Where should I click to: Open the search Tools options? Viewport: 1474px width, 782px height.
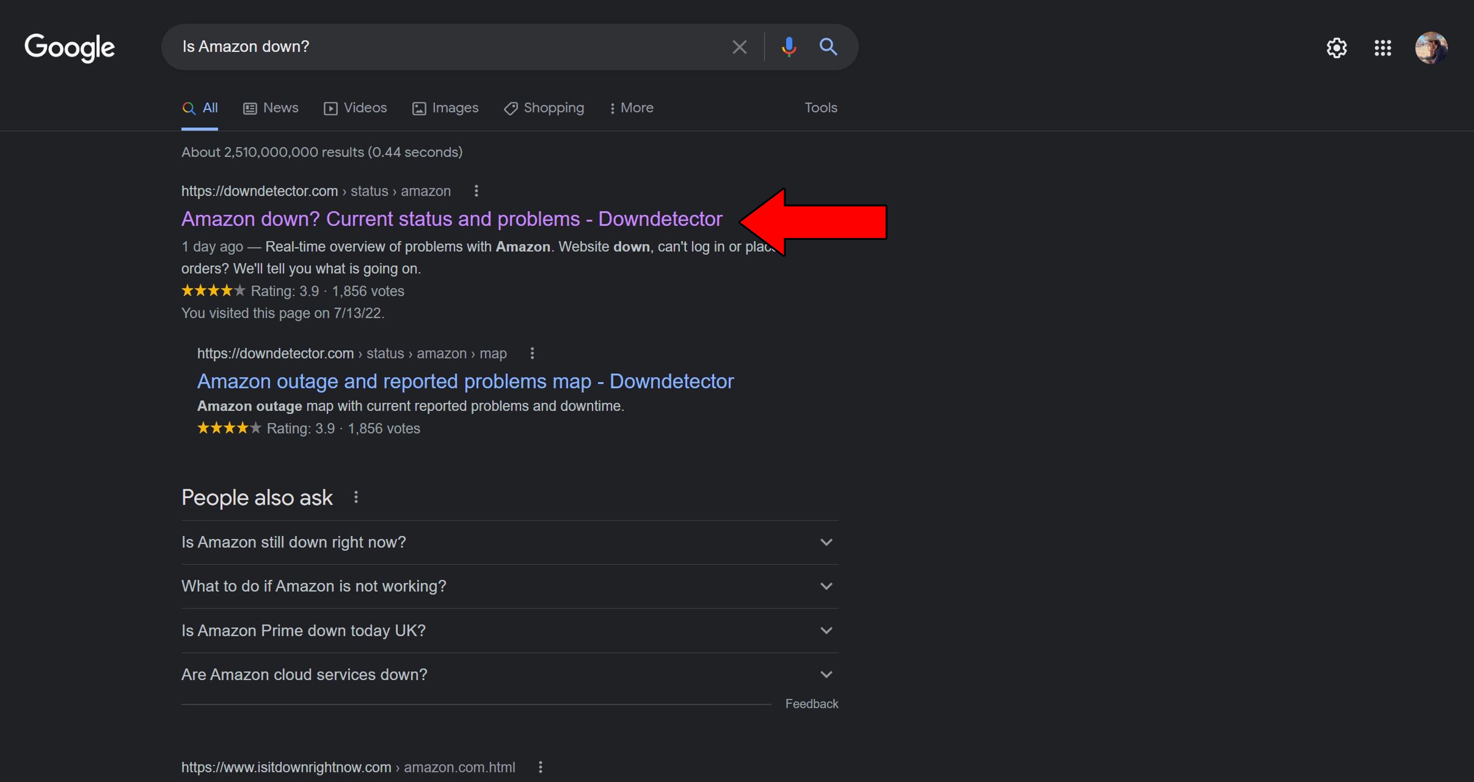pyautogui.click(x=820, y=108)
